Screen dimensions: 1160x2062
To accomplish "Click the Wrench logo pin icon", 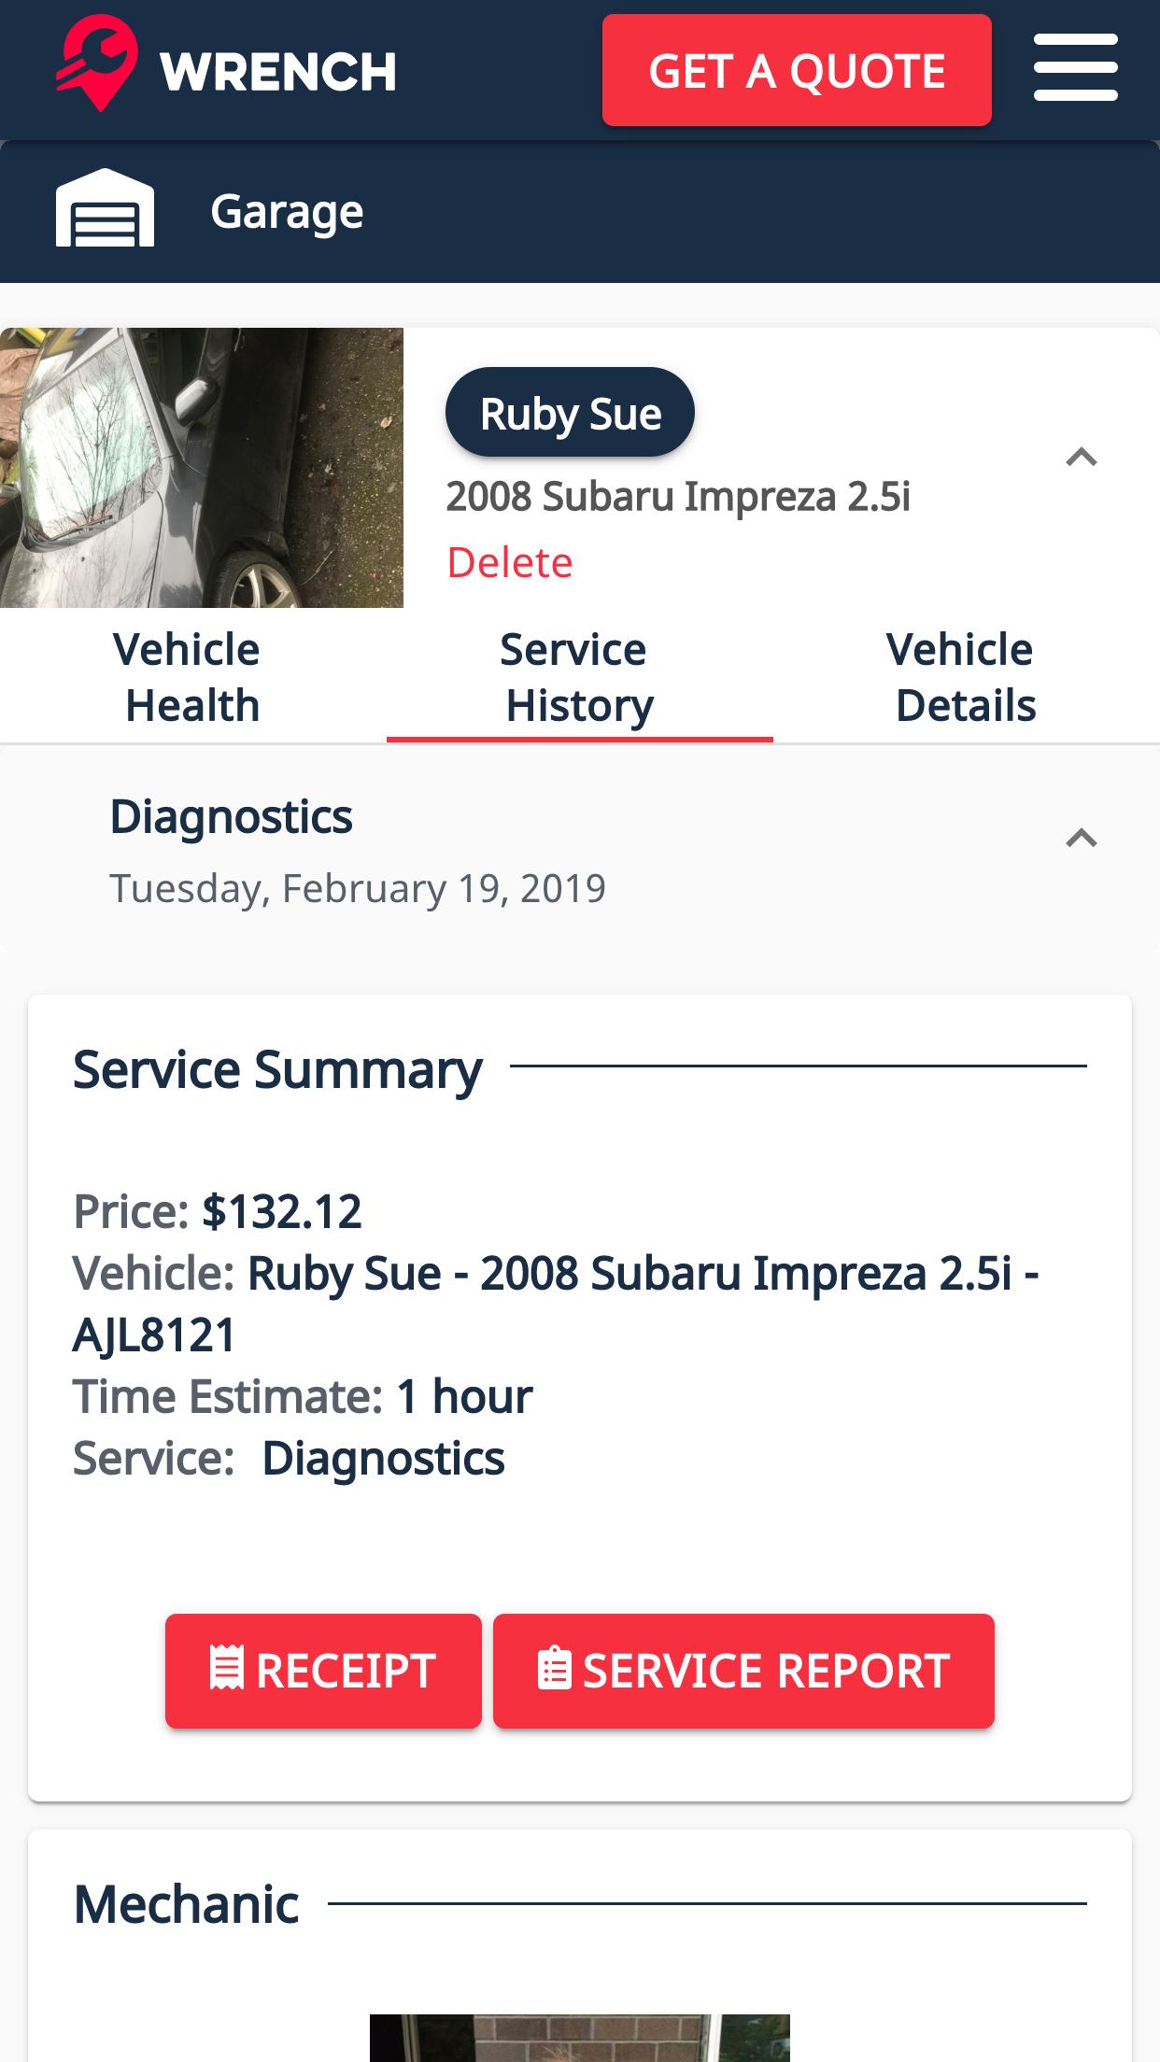I will coord(97,64).
